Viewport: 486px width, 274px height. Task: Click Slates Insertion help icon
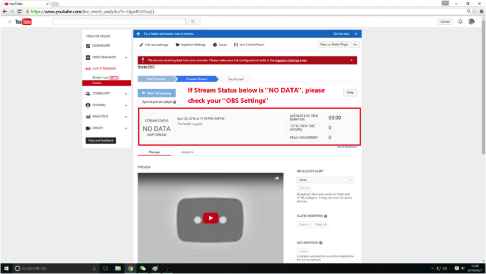pos(325,216)
